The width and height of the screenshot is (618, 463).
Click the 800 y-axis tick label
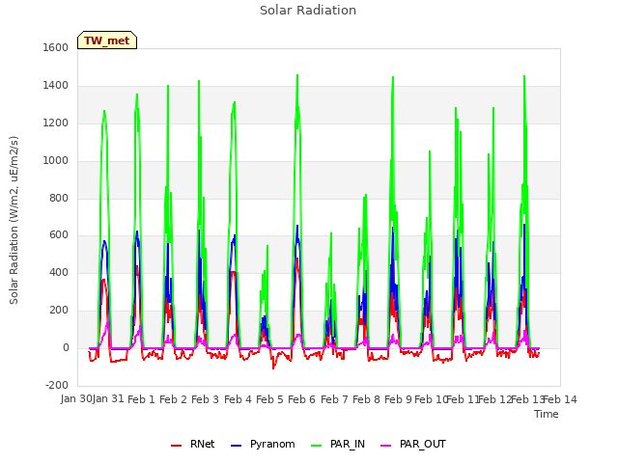(59, 199)
